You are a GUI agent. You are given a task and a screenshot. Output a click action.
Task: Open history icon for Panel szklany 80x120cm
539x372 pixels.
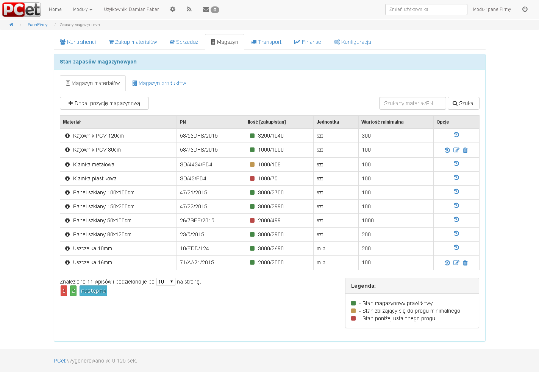pos(456,234)
